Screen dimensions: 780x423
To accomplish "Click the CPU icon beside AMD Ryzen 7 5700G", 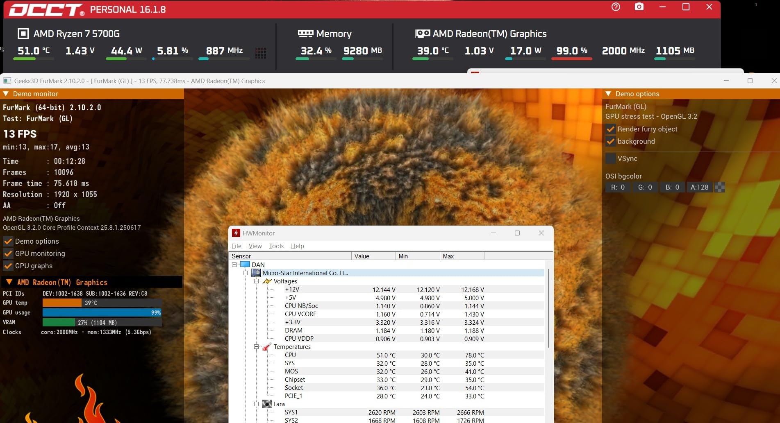I will 23,34.
